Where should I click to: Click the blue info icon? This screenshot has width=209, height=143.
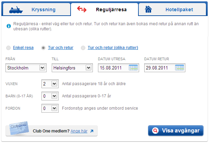[x=9, y=26]
